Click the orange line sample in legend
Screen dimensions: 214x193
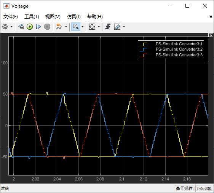coord(143,55)
